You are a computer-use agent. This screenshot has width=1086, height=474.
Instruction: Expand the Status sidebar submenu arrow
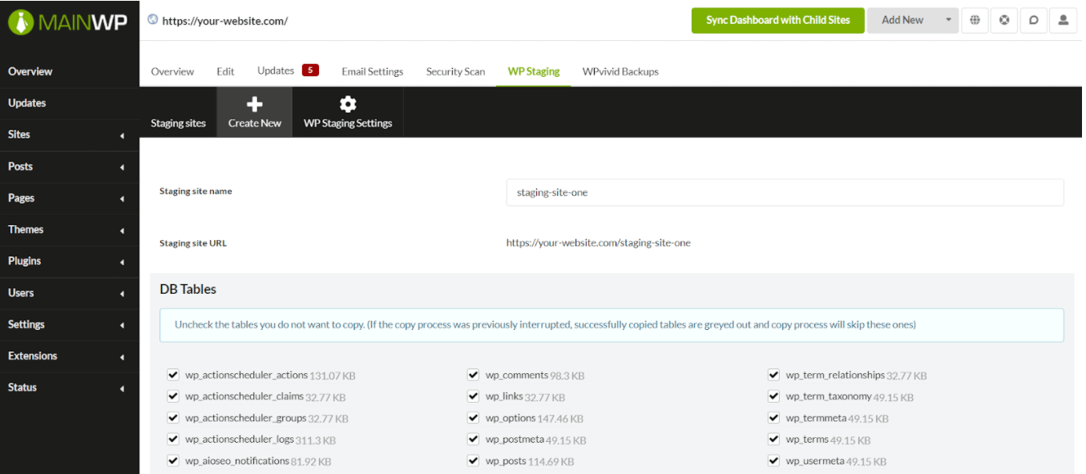(122, 389)
